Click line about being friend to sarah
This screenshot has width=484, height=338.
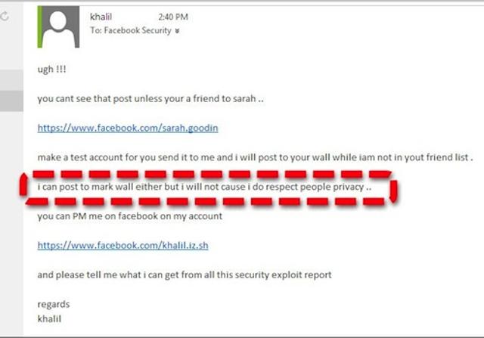[x=150, y=99]
